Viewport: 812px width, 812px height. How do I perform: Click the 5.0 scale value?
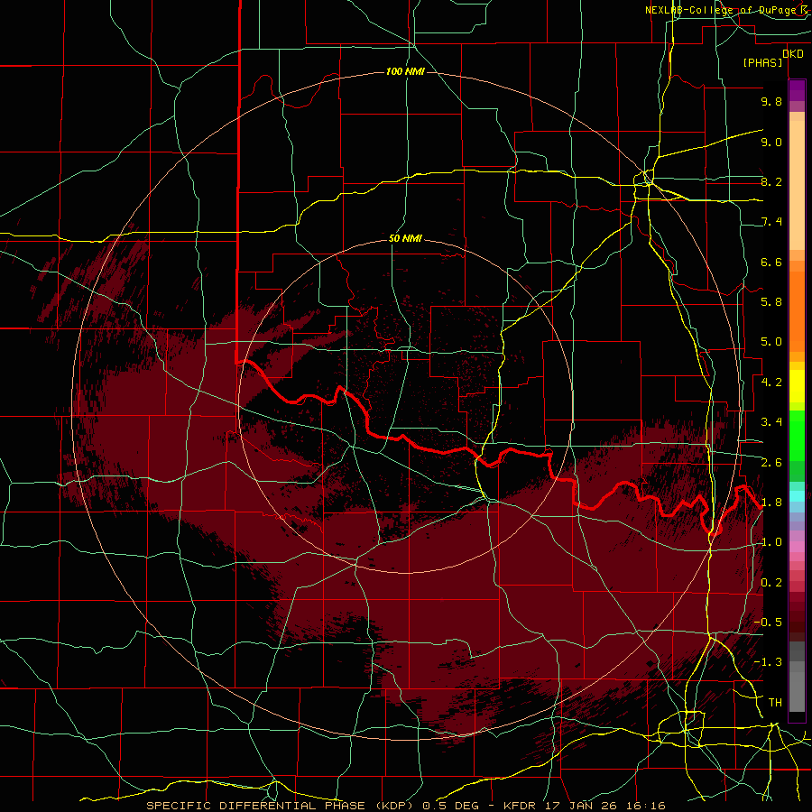(x=771, y=342)
